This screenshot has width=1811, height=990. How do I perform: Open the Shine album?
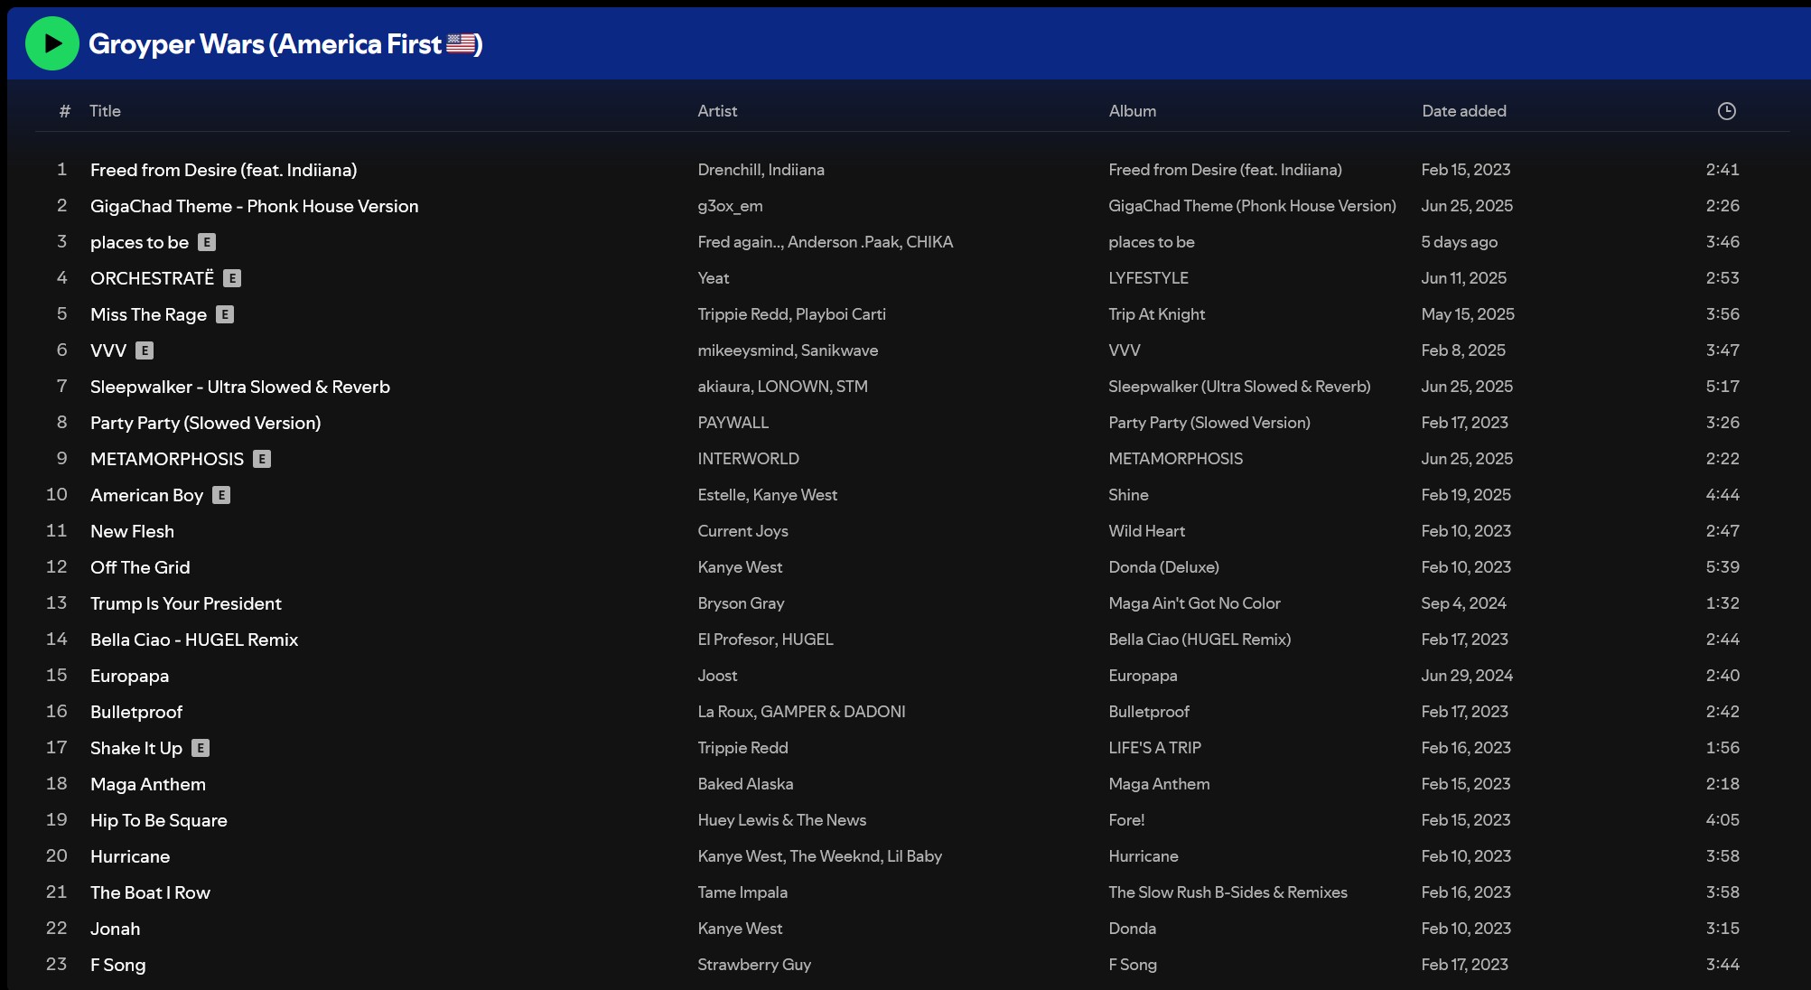(x=1128, y=495)
